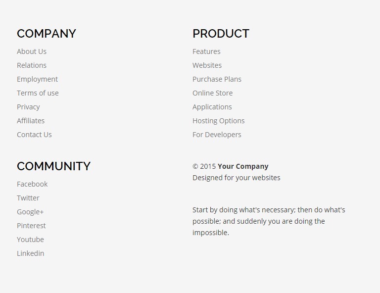Open the About Us link
Image resolution: width=380 pixels, height=293 pixels.
[x=32, y=51]
